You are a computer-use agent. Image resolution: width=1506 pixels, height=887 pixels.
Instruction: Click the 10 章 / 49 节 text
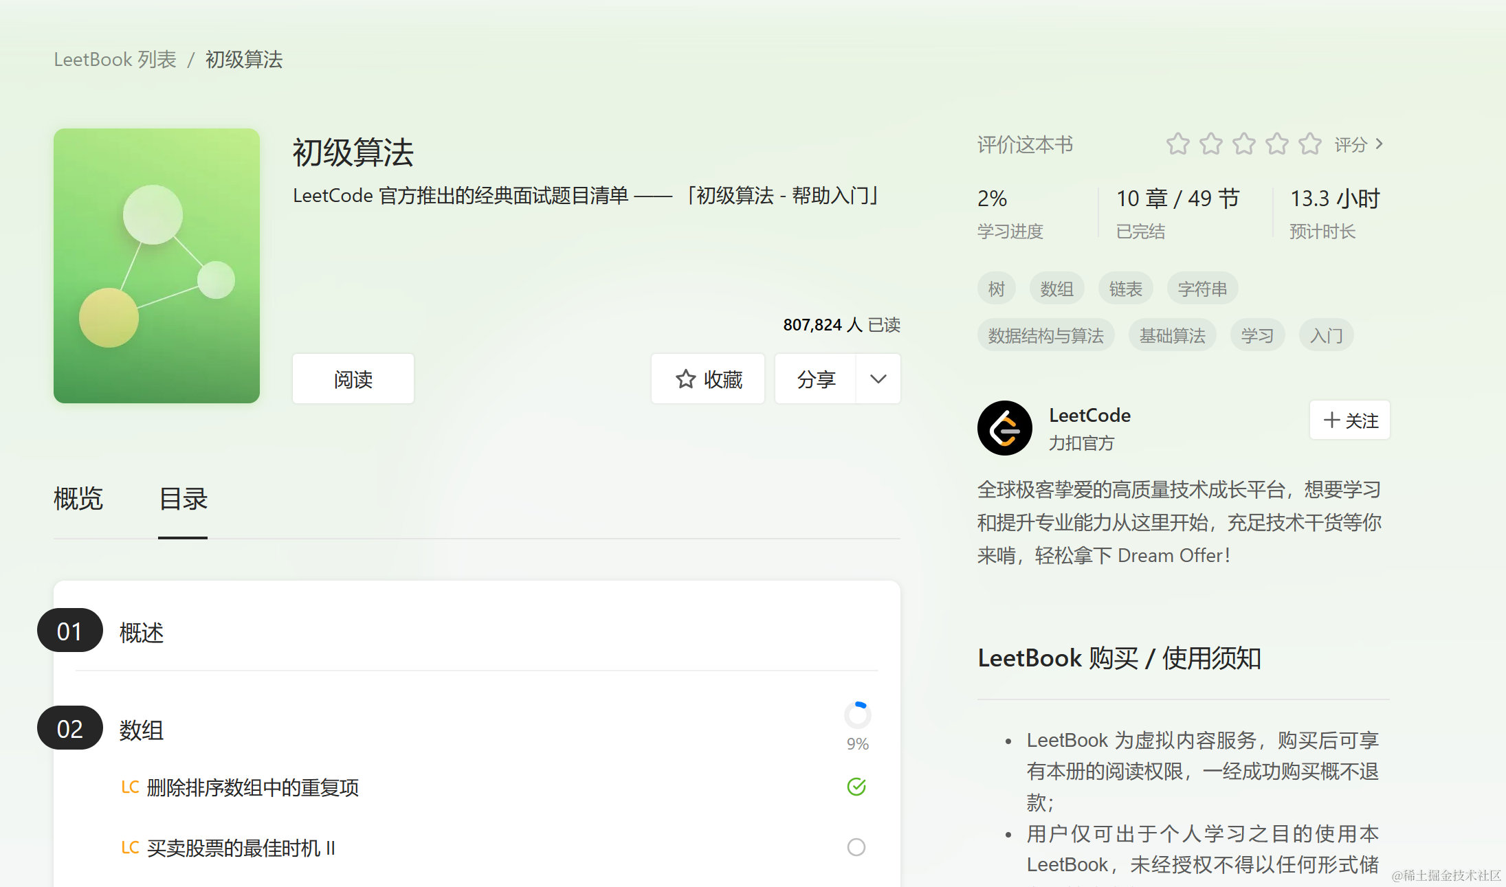[x=1177, y=199]
